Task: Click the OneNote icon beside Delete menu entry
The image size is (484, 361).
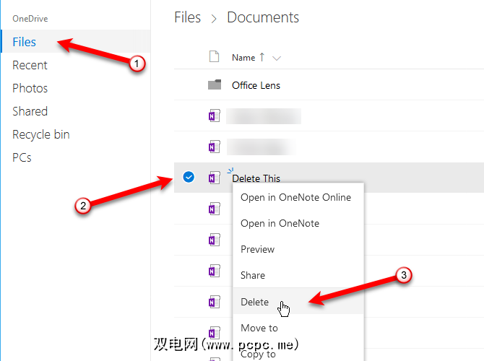Action: (x=215, y=302)
